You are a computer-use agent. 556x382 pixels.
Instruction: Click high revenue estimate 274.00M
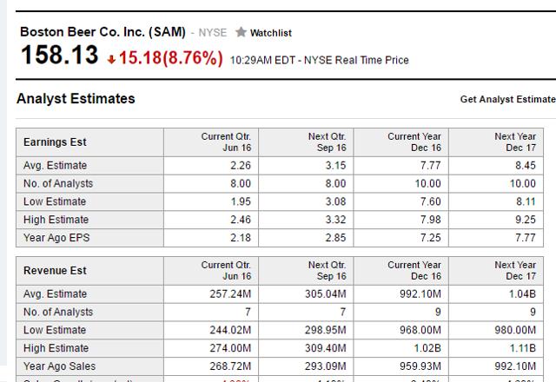(x=230, y=348)
